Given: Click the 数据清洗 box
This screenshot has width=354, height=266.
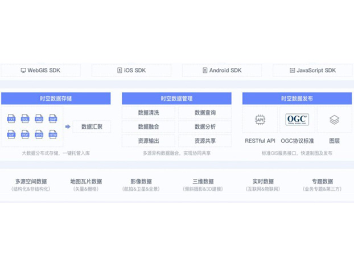Looking at the screenshot, I should pyautogui.click(x=149, y=113).
